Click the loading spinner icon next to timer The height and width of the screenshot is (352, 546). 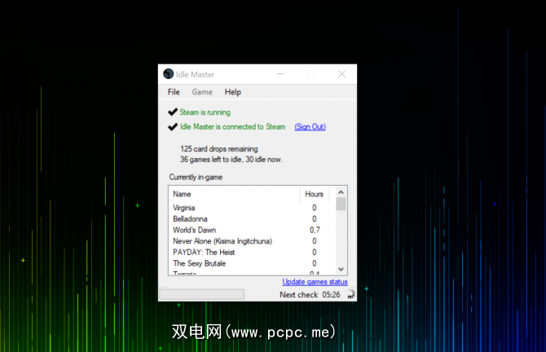351,294
